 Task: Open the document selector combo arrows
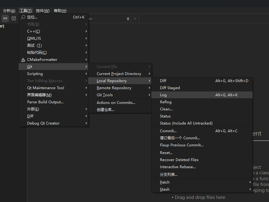(x=128, y=19)
